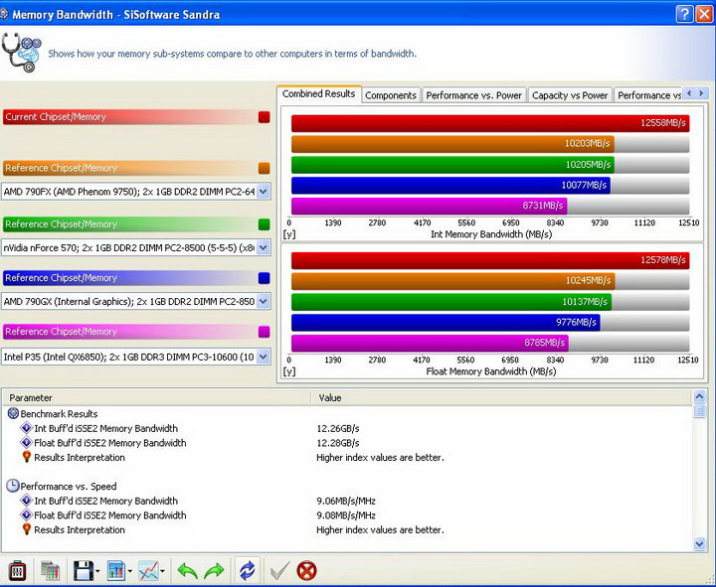
Task: Open the save icon's dropdown arrow
Action: point(97,571)
